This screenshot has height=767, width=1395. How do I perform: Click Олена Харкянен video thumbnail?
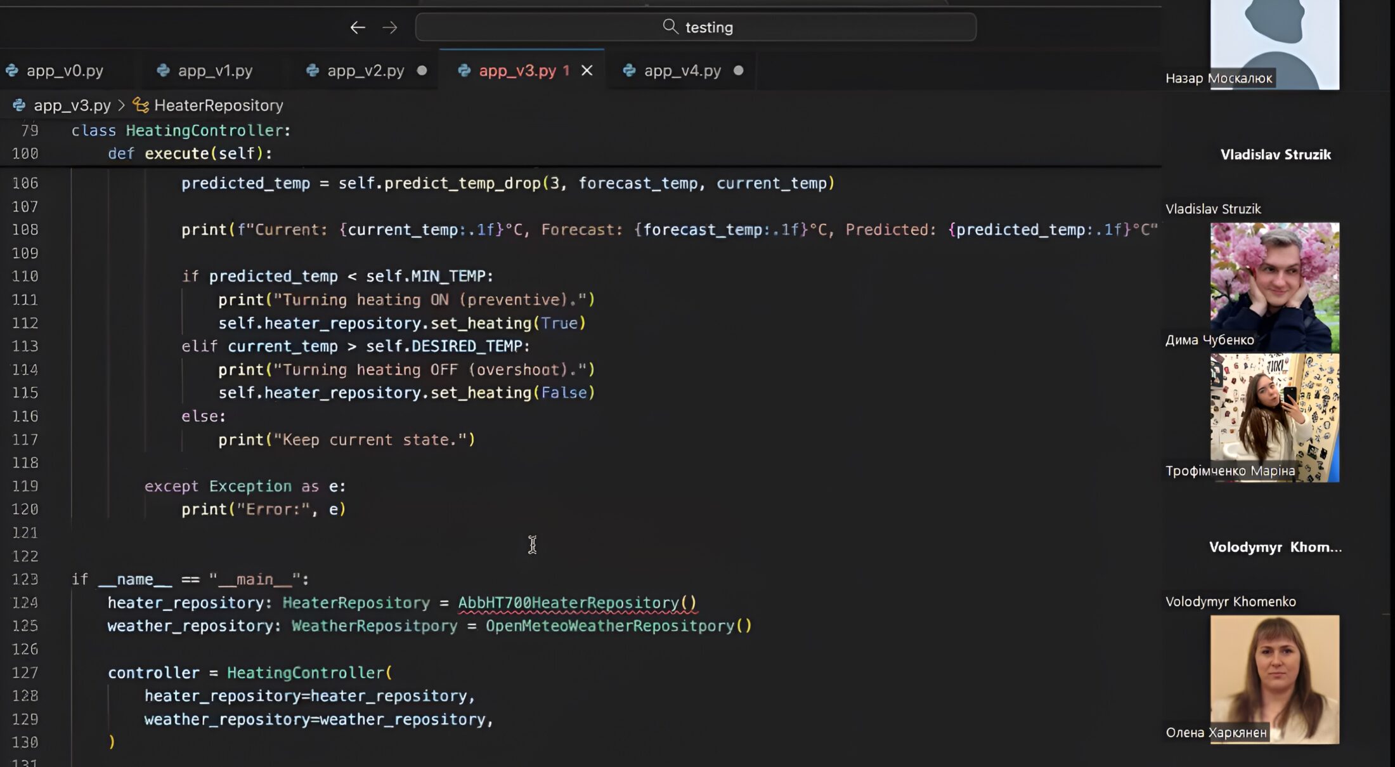click(1275, 679)
